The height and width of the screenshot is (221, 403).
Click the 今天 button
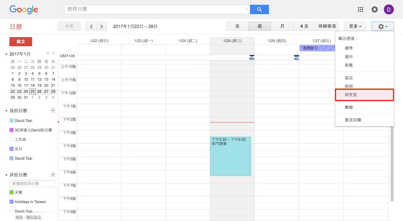coord(69,27)
